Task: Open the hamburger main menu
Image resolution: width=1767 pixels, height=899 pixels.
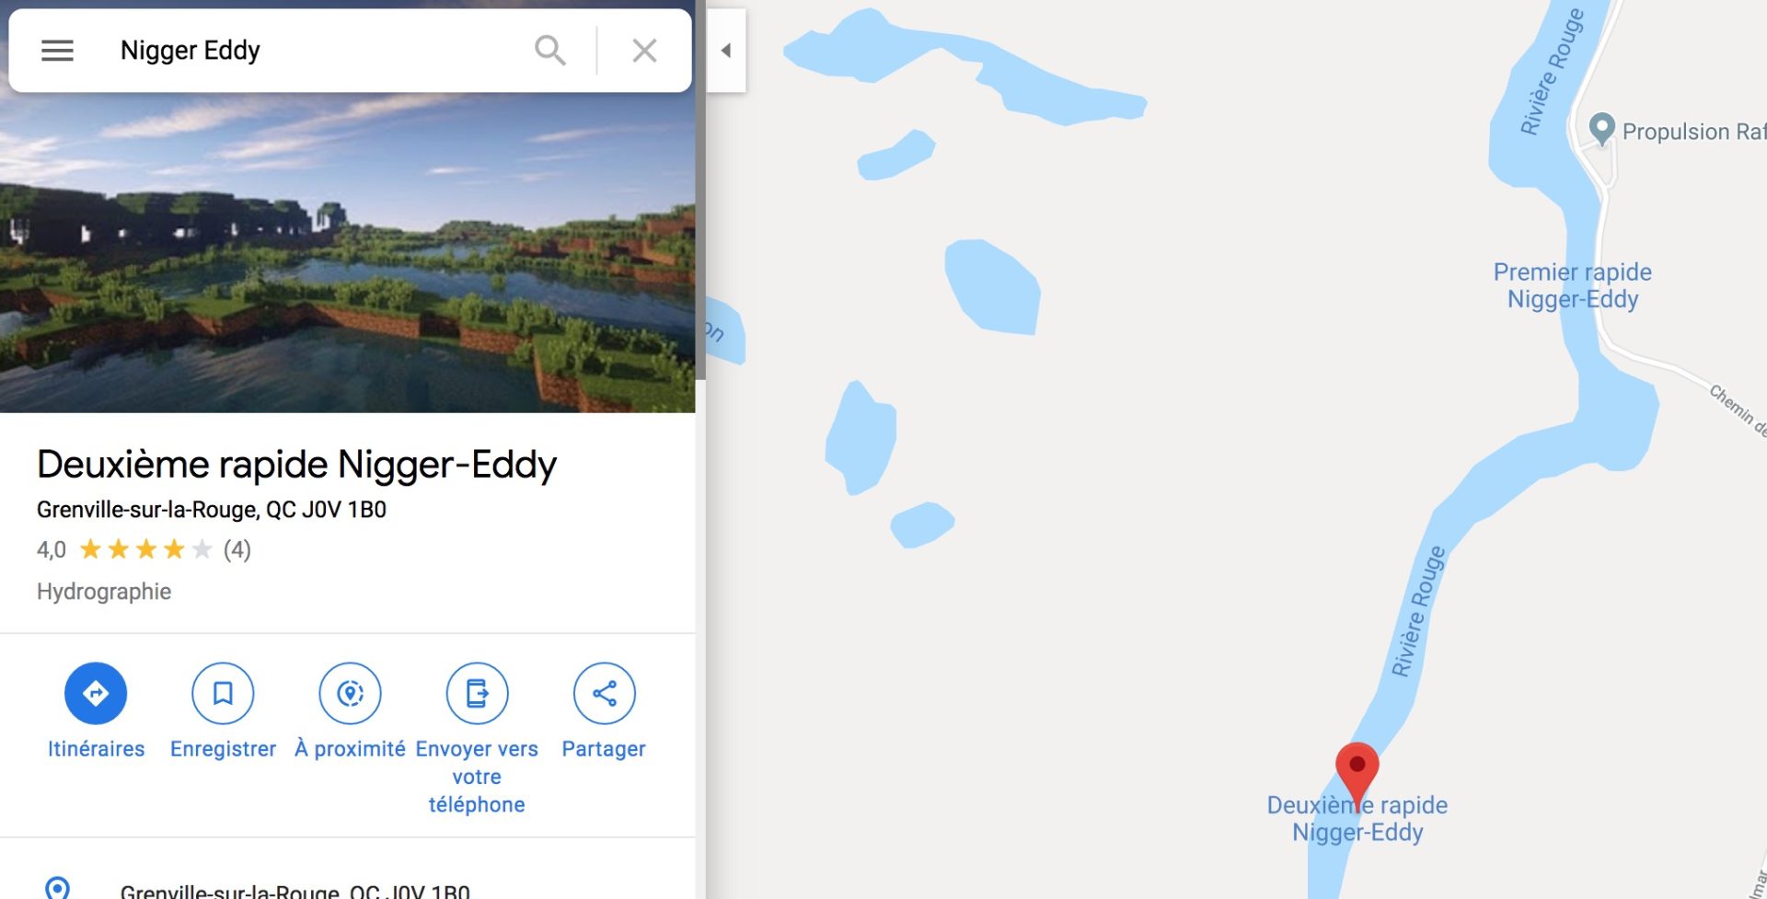Action: pos(57,51)
